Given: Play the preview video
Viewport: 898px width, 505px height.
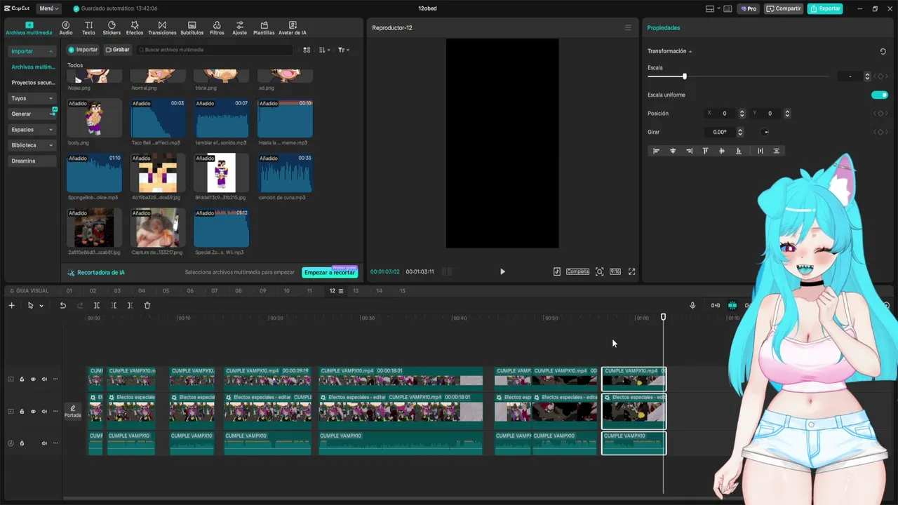Looking at the screenshot, I should coord(502,271).
